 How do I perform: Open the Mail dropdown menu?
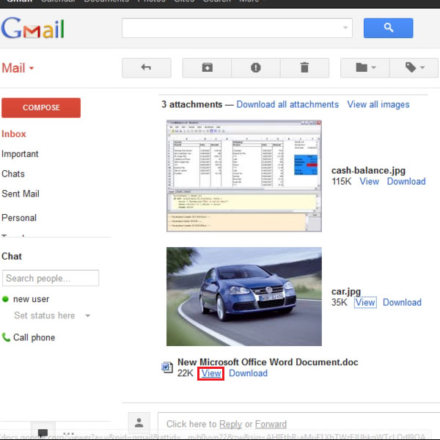point(18,68)
